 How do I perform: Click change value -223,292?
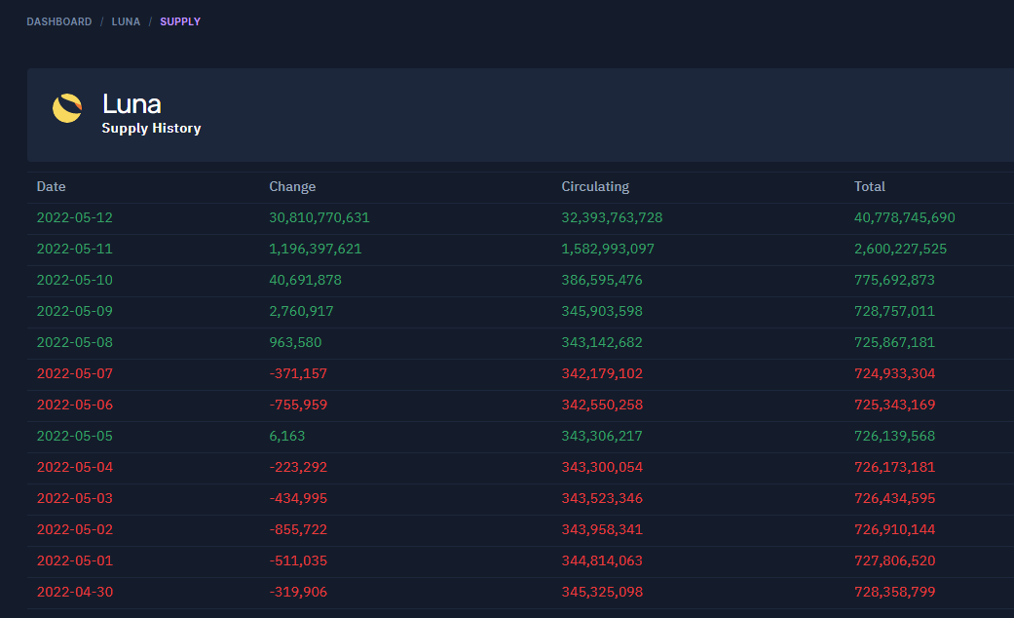(298, 467)
